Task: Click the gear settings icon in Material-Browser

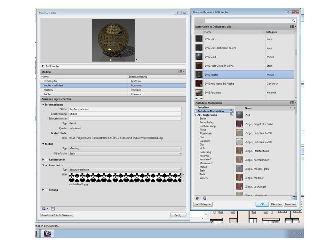Action: click(x=198, y=198)
